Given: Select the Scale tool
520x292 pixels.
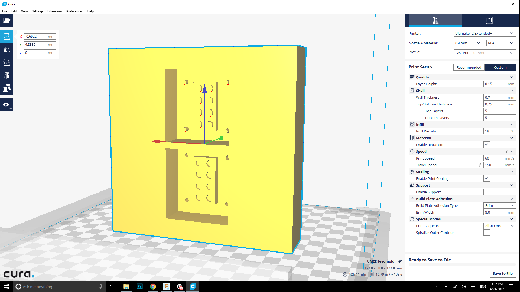Looking at the screenshot, I should point(7,49).
